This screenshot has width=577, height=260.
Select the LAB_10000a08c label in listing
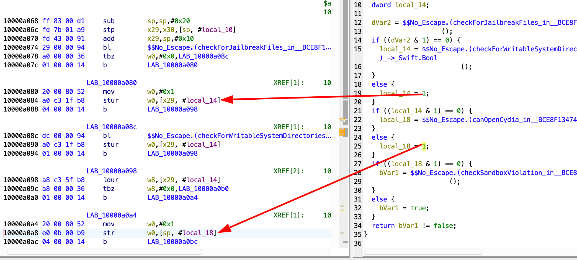point(112,127)
